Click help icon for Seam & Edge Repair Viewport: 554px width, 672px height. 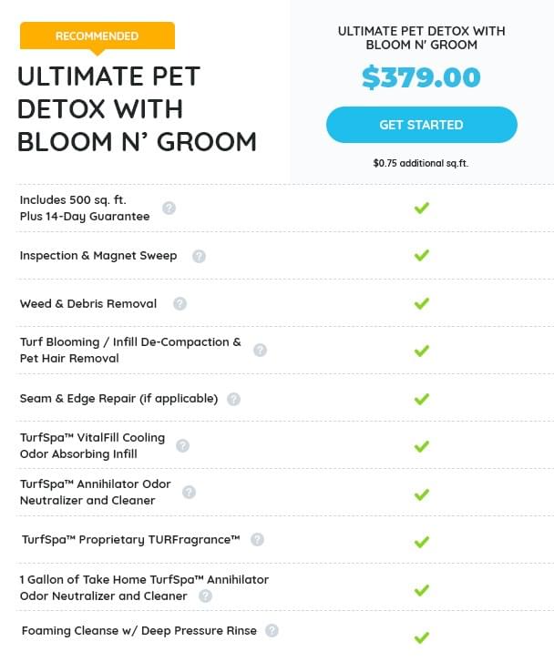coord(234,399)
